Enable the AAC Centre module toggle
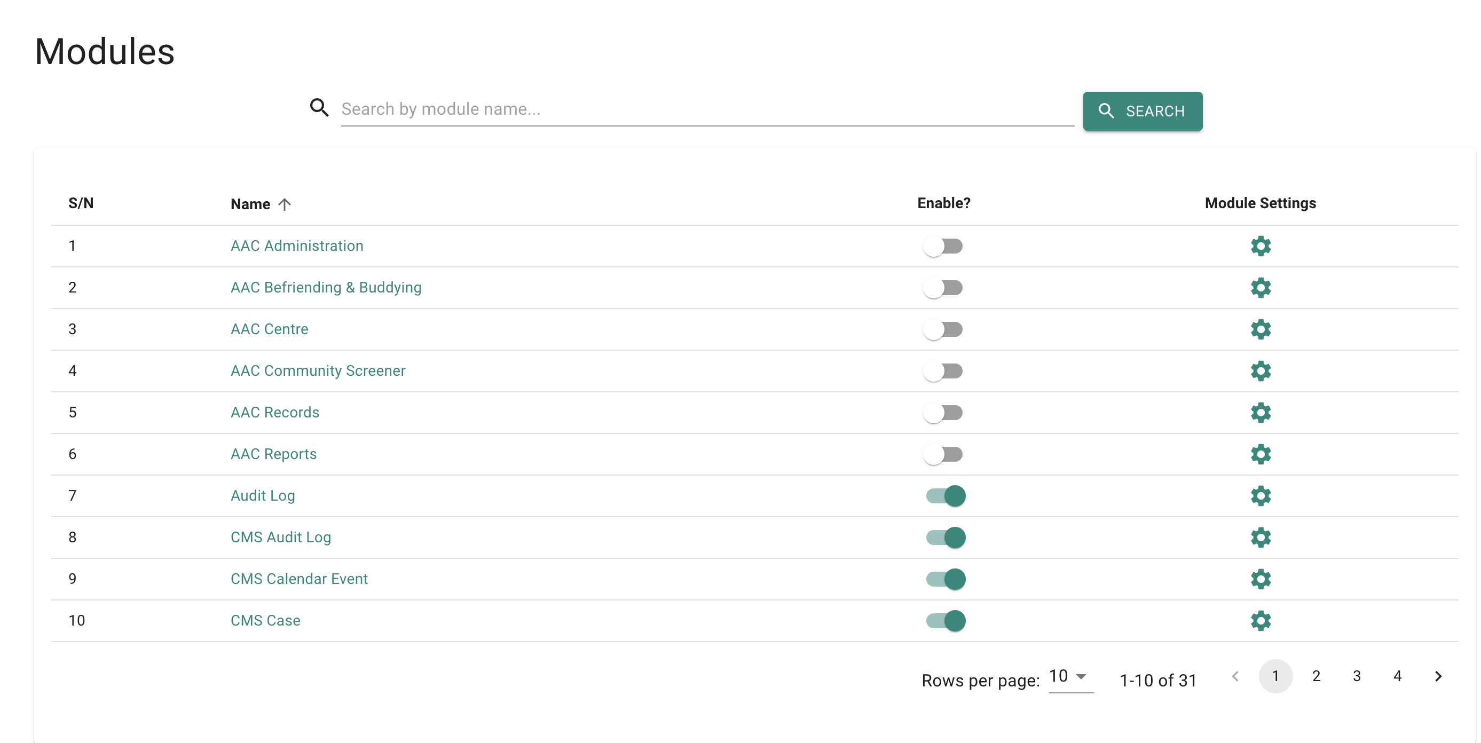The height and width of the screenshot is (743, 1481). (x=943, y=329)
